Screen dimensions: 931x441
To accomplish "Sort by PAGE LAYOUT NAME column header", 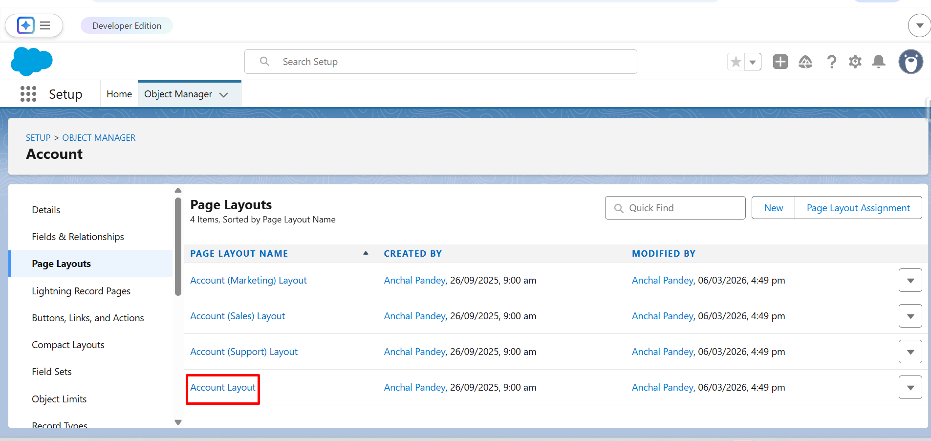I will (x=239, y=254).
